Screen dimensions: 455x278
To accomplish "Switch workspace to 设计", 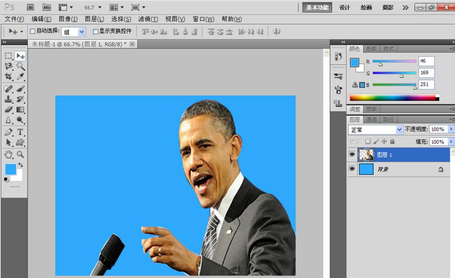I will click(344, 7).
